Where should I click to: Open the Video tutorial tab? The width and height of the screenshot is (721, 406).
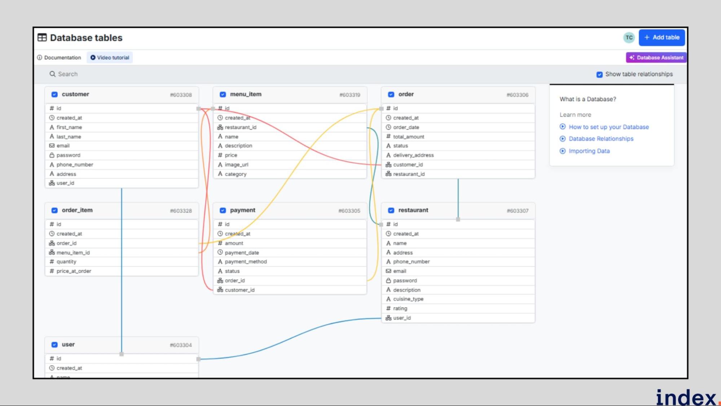pos(110,58)
